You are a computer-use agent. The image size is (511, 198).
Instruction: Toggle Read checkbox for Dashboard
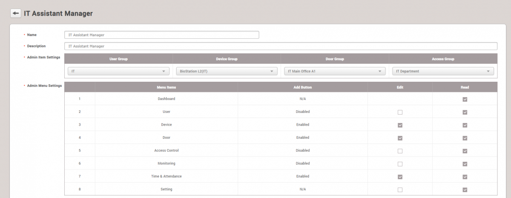[465, 99]
